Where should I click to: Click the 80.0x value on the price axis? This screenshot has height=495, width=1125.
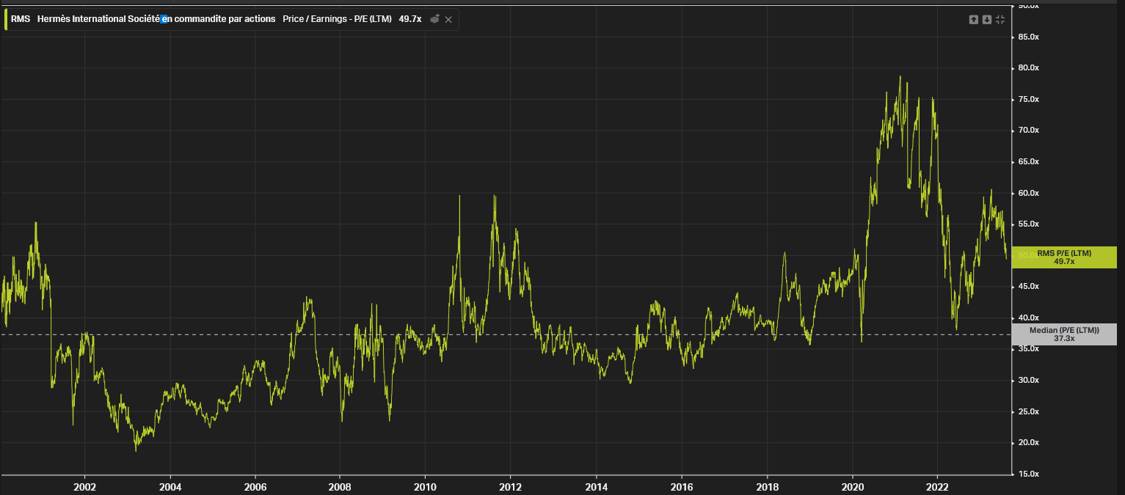coord(1027,67)
